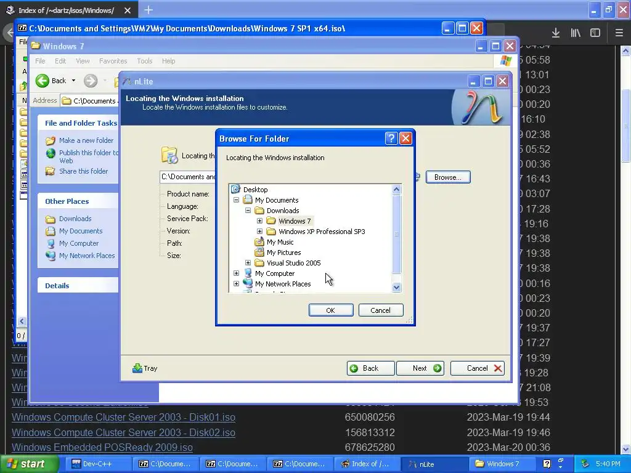Viewport: 631px width, 473px height.
Task: Click the nLite Next button
Action: click(420, 368)
